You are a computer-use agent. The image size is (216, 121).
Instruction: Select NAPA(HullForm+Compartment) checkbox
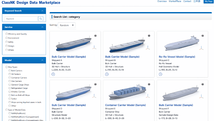[10, 117]
